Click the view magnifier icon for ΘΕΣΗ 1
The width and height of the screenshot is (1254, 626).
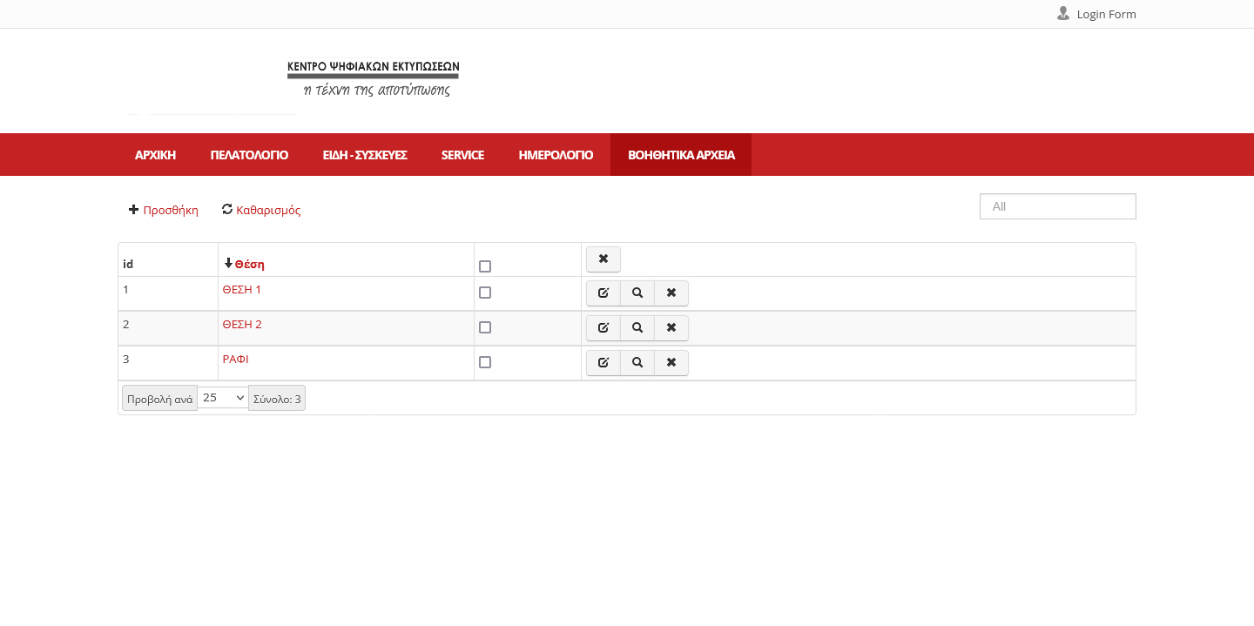click(x=637, y=293)
